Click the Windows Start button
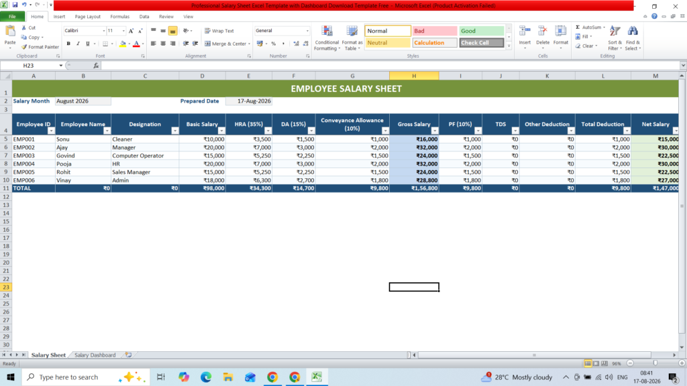Viewport: 687px width, 386px height. tap(11, 377)
